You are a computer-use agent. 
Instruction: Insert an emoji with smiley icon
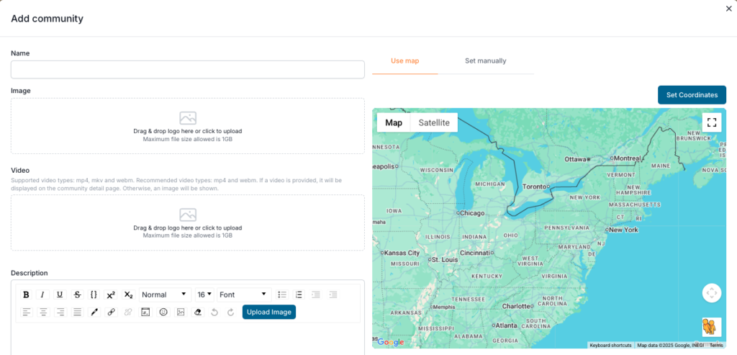point(163,312)
